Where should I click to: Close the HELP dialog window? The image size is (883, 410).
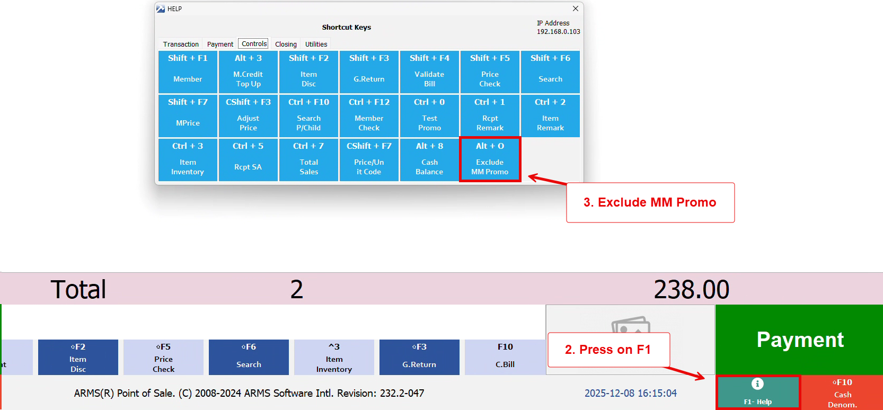point(576,8)
